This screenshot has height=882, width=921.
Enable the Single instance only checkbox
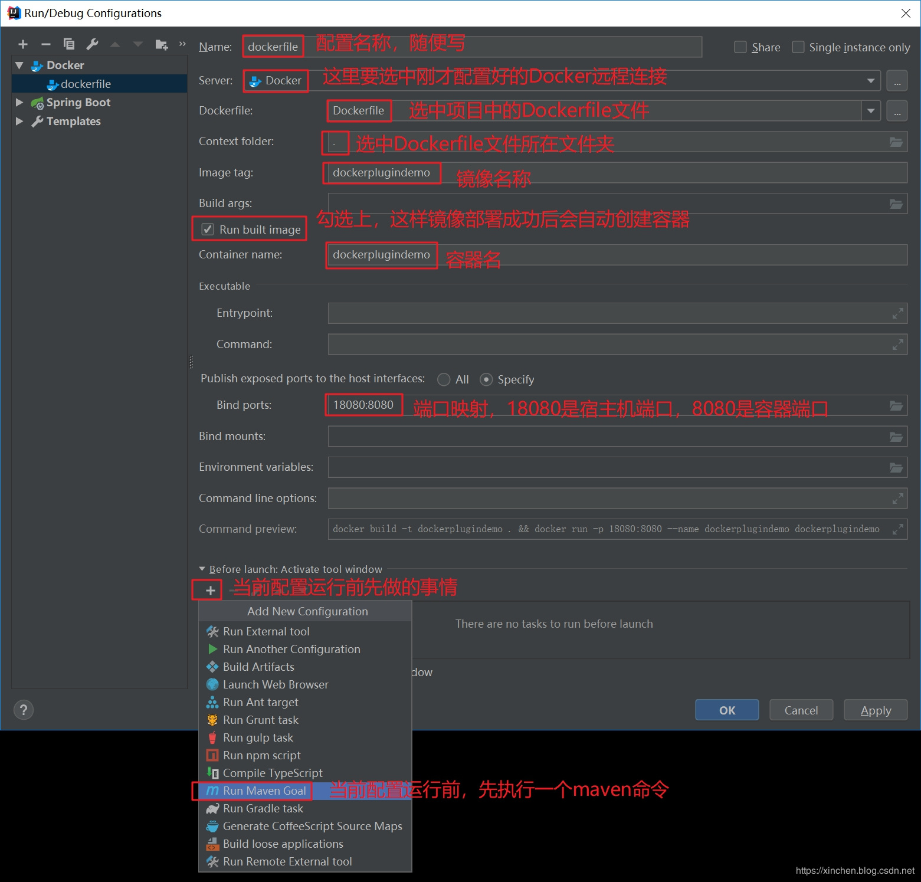coord(798,47)
